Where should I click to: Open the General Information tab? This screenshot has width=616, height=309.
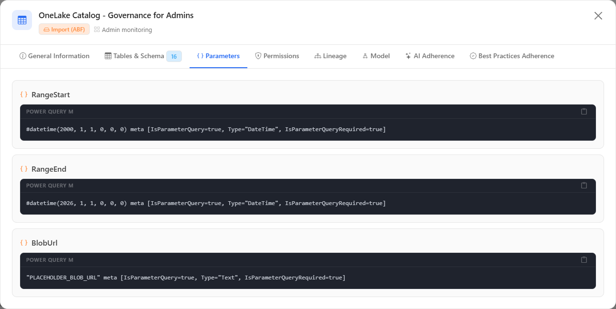pyautogui.click(x=54, y=56)
